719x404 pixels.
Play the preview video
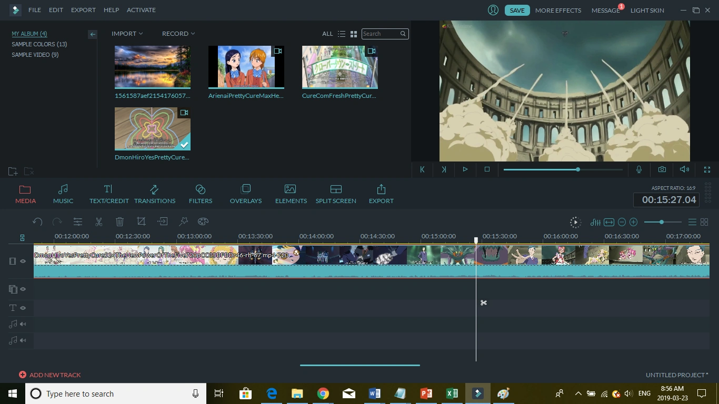click(x=465, y=169)
